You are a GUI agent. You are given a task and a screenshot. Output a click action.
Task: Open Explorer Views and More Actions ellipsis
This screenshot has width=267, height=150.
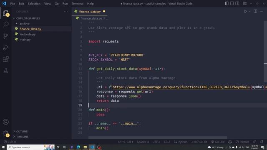point(66,11)
